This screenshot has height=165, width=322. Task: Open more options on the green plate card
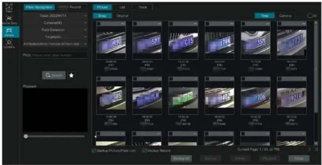click(195, 79)
